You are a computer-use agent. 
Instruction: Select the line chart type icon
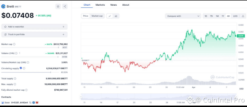point(110,16)
